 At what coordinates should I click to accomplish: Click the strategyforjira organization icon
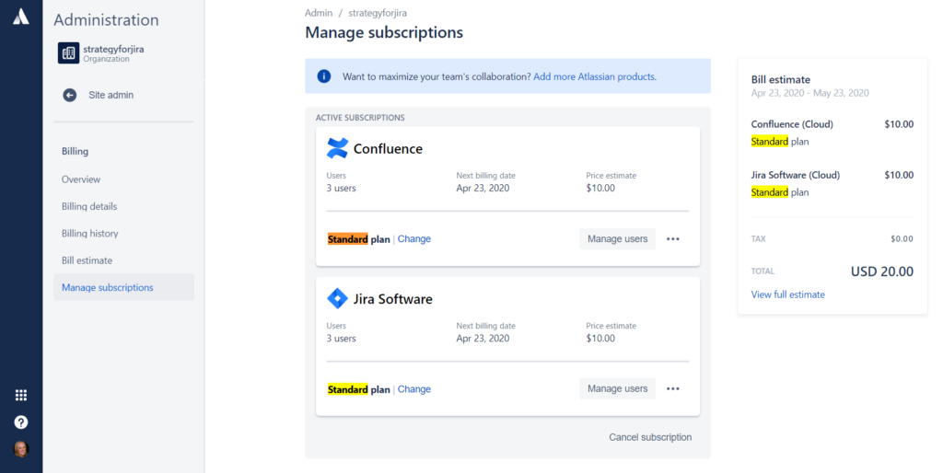coord(68,52)
